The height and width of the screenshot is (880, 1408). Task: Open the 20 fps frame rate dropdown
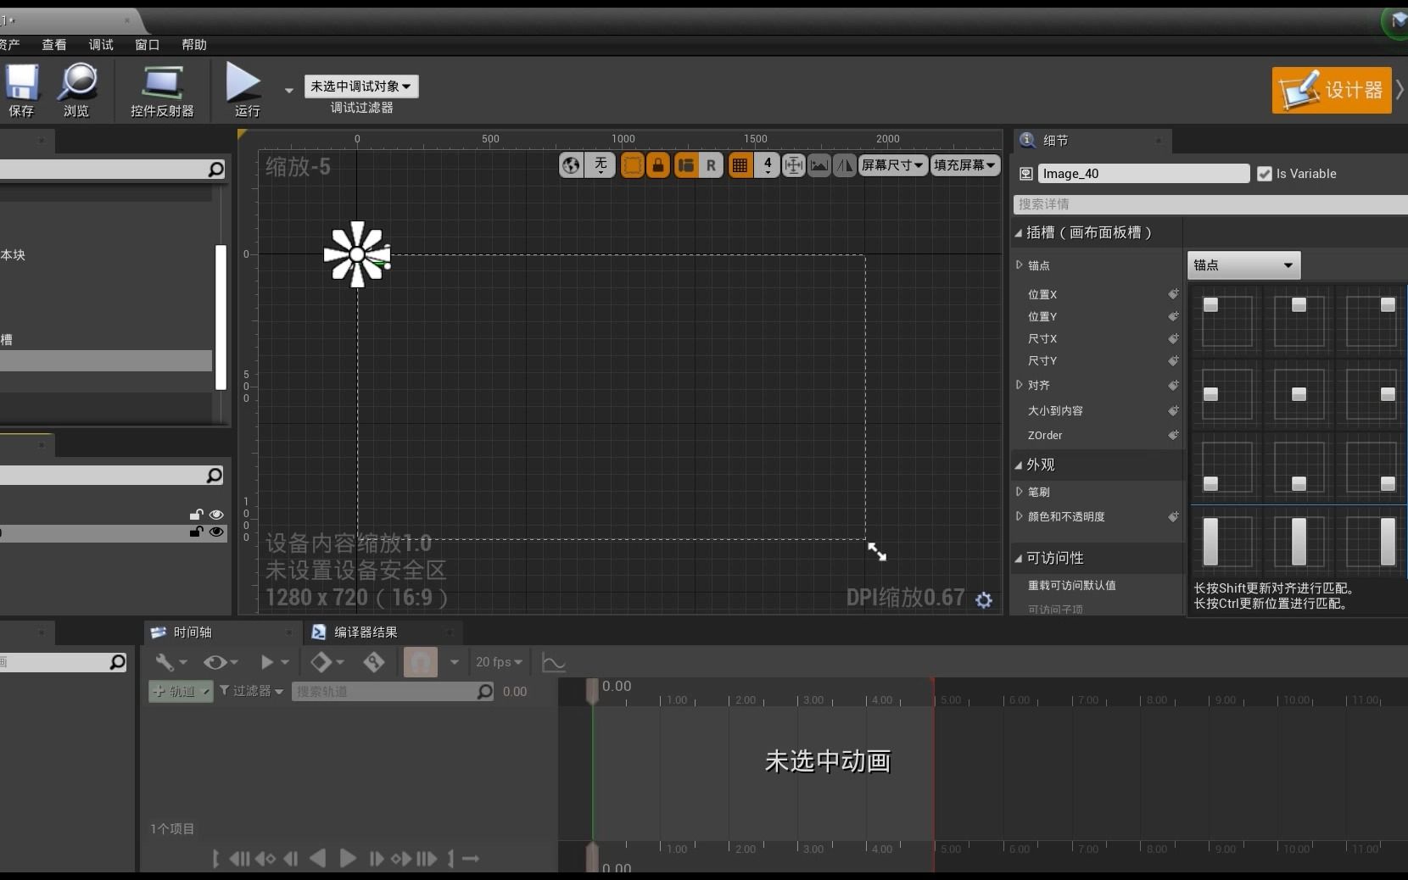(500, 662)
